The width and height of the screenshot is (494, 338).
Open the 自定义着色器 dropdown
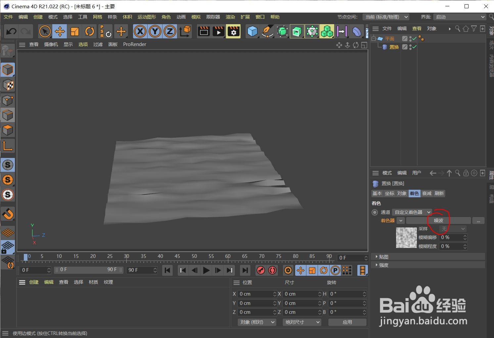pos(412,212)
